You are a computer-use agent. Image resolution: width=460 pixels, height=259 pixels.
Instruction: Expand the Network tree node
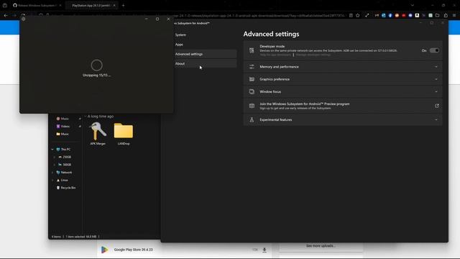point(52,173)
